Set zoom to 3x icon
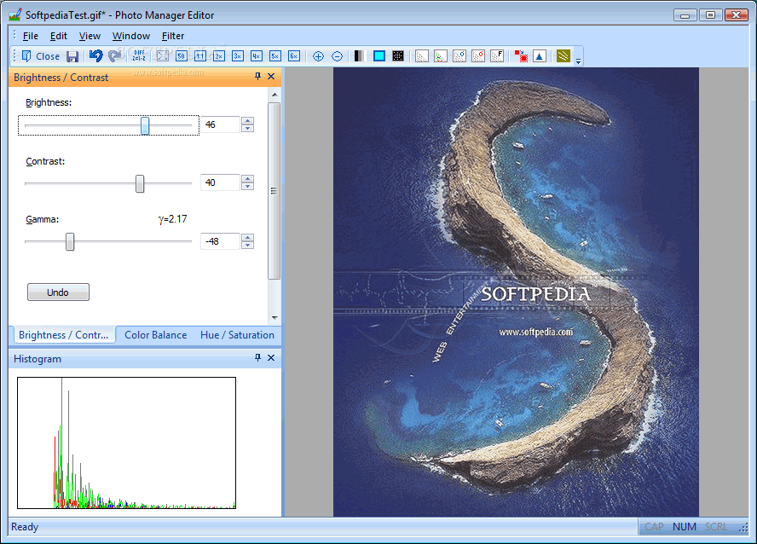757x544 pixels. pyautogui.click(x=238, y=56)
